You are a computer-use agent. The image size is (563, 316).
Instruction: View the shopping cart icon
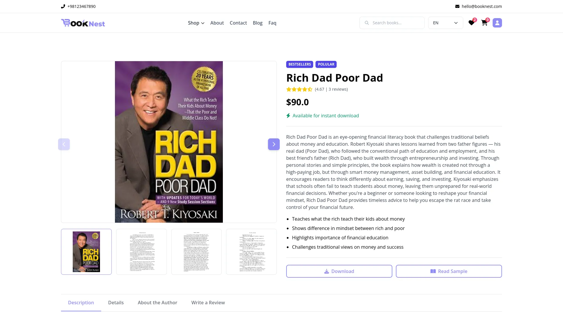click(x=484, y=23)
